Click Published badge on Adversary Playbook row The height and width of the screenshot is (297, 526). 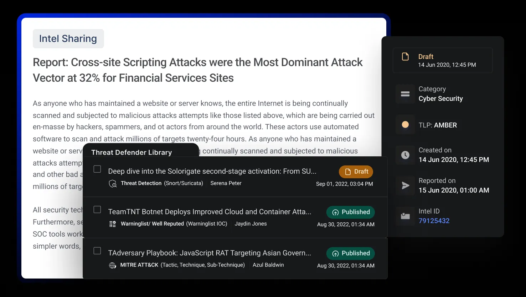pyautogui.click(x=351, y=253)
